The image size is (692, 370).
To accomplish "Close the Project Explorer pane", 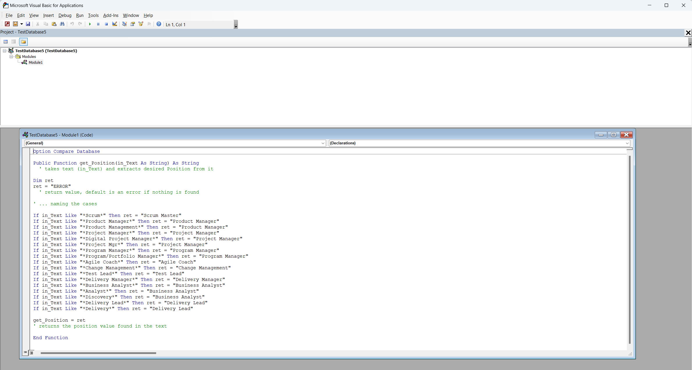I will (688, 33).
